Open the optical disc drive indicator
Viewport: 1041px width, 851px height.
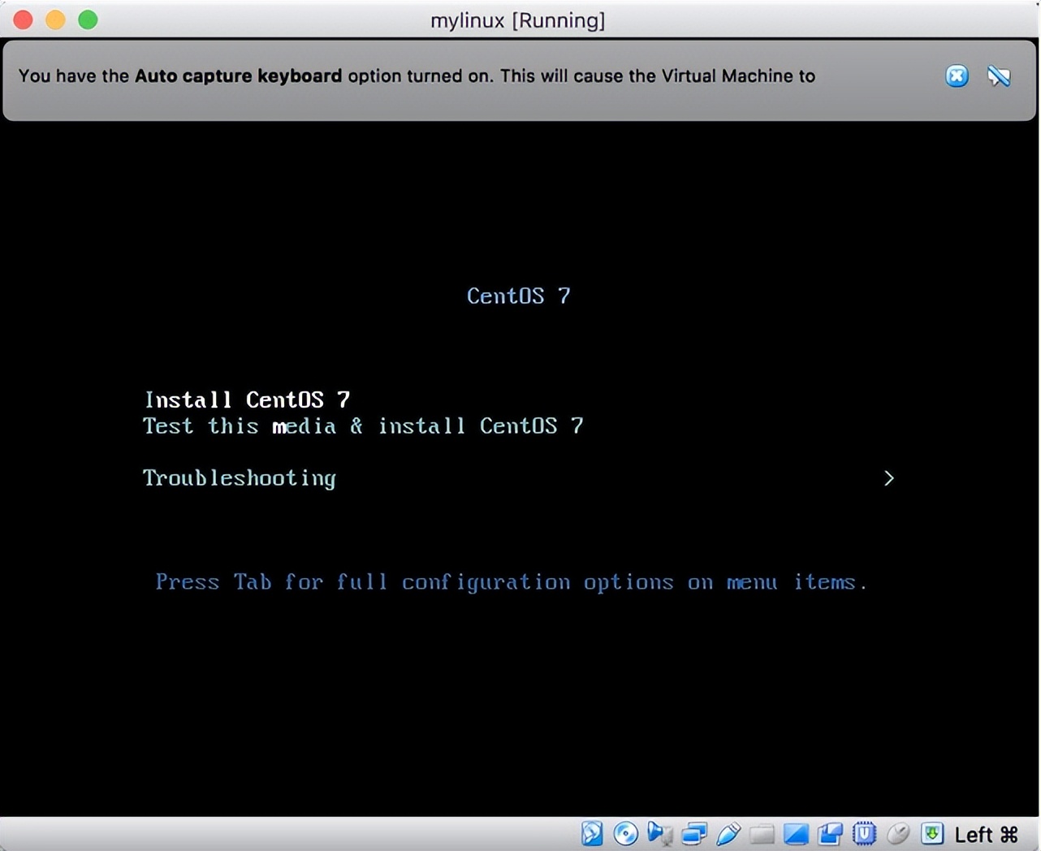[626, 833]
